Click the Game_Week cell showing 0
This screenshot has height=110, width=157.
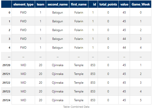[140, 13]
